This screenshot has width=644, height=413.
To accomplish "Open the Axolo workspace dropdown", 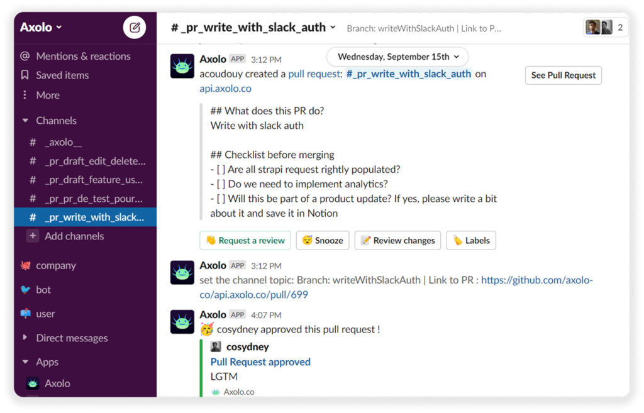I will tap(39, 27).
